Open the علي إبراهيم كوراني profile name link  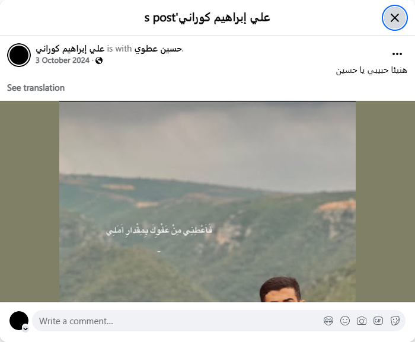pos(70,49)
